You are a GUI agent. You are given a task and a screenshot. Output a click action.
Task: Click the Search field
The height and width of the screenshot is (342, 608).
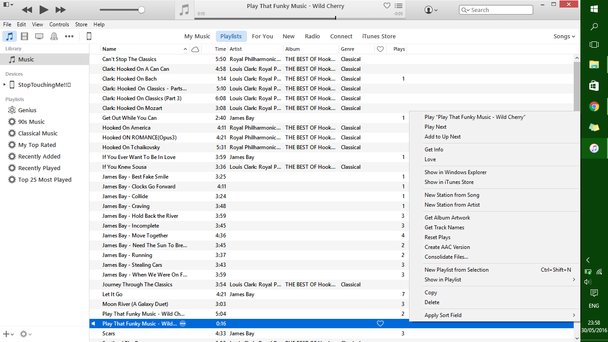[496, 10]
